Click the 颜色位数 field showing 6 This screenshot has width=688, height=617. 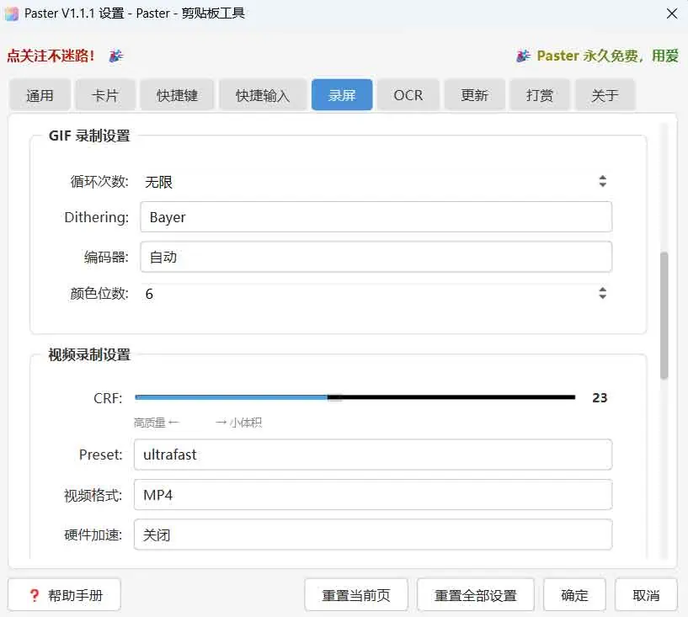376,294
